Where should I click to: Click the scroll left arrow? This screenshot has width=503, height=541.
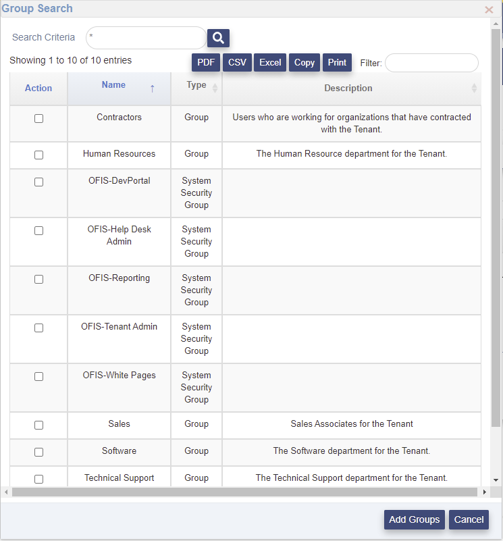coord(6,492)
